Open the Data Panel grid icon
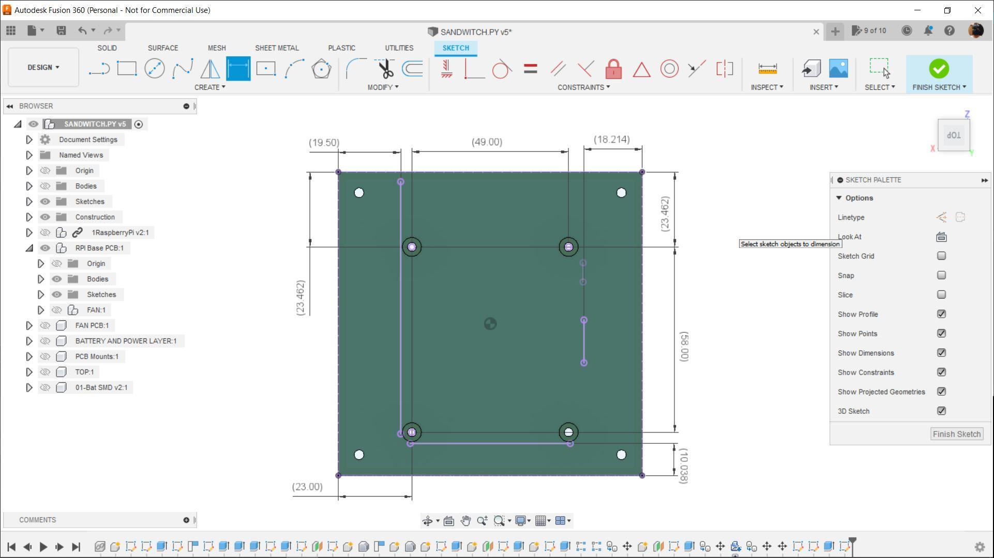The image size is (994, 558). click(11, 30)
